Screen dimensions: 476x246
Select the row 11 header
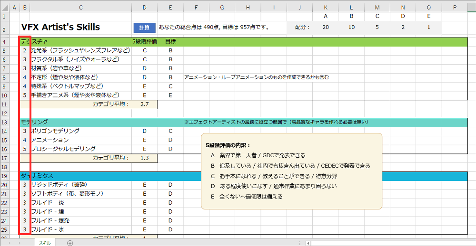coord(5,104)
